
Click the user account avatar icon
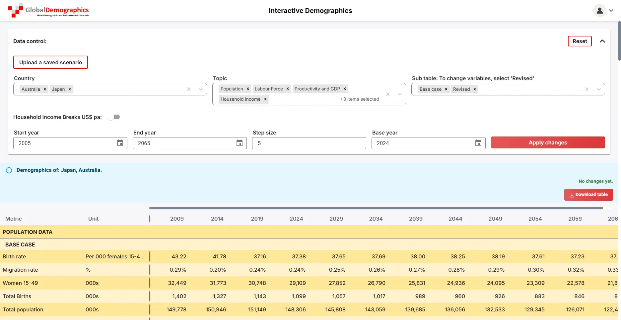pos(599,11)
